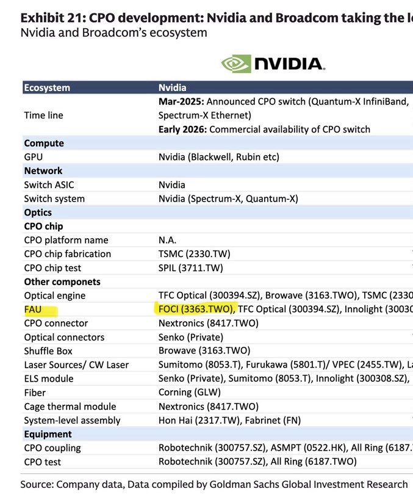Select the 'Nvidia' column header
Screen dimensions: 413x494
[172, 87]
